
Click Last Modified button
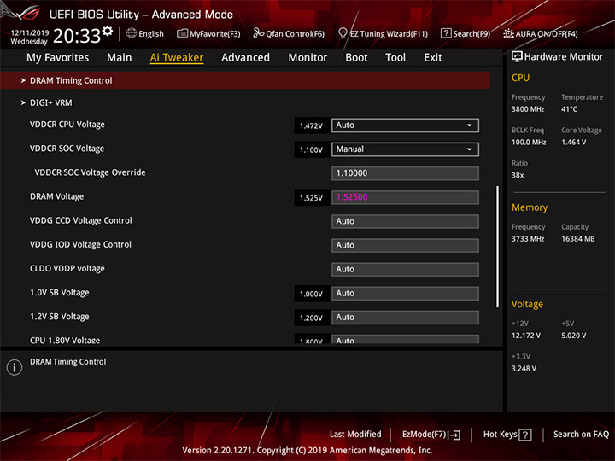(x=355, y=435)
